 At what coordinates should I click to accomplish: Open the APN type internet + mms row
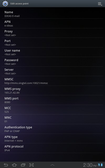(x=52, y=139)
